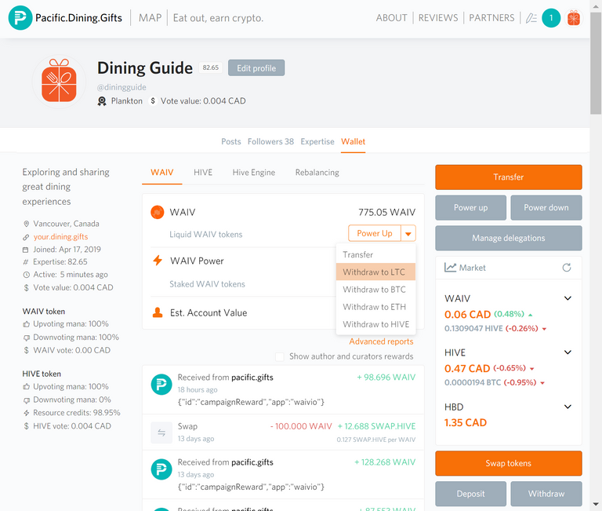Choose Withdraw to BTC option
This screenshot has height=511, width=602.
(x=376, y=289)
